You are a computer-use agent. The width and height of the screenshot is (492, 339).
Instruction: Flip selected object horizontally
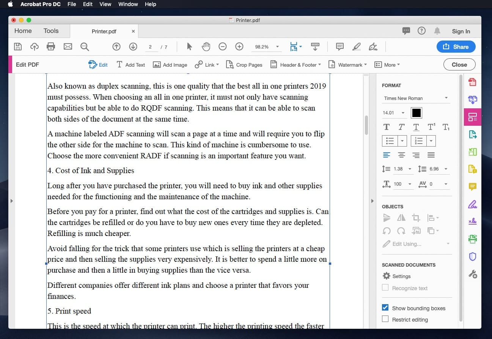(x=401, y=218)
